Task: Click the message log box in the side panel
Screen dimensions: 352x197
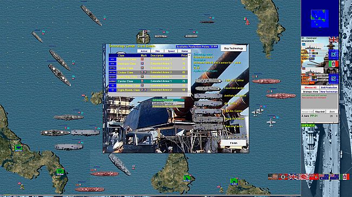Action: point(320,101)
